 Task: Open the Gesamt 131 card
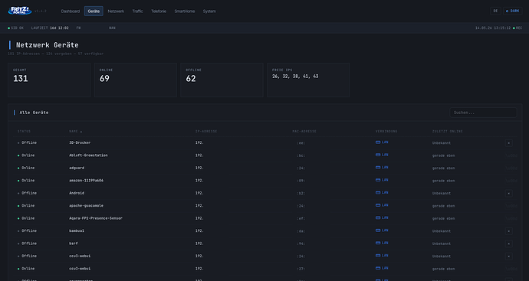tap(49, 80)
